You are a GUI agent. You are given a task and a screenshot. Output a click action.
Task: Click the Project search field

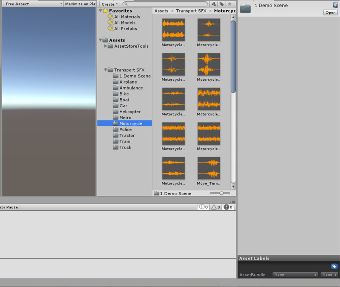point(165,4)
